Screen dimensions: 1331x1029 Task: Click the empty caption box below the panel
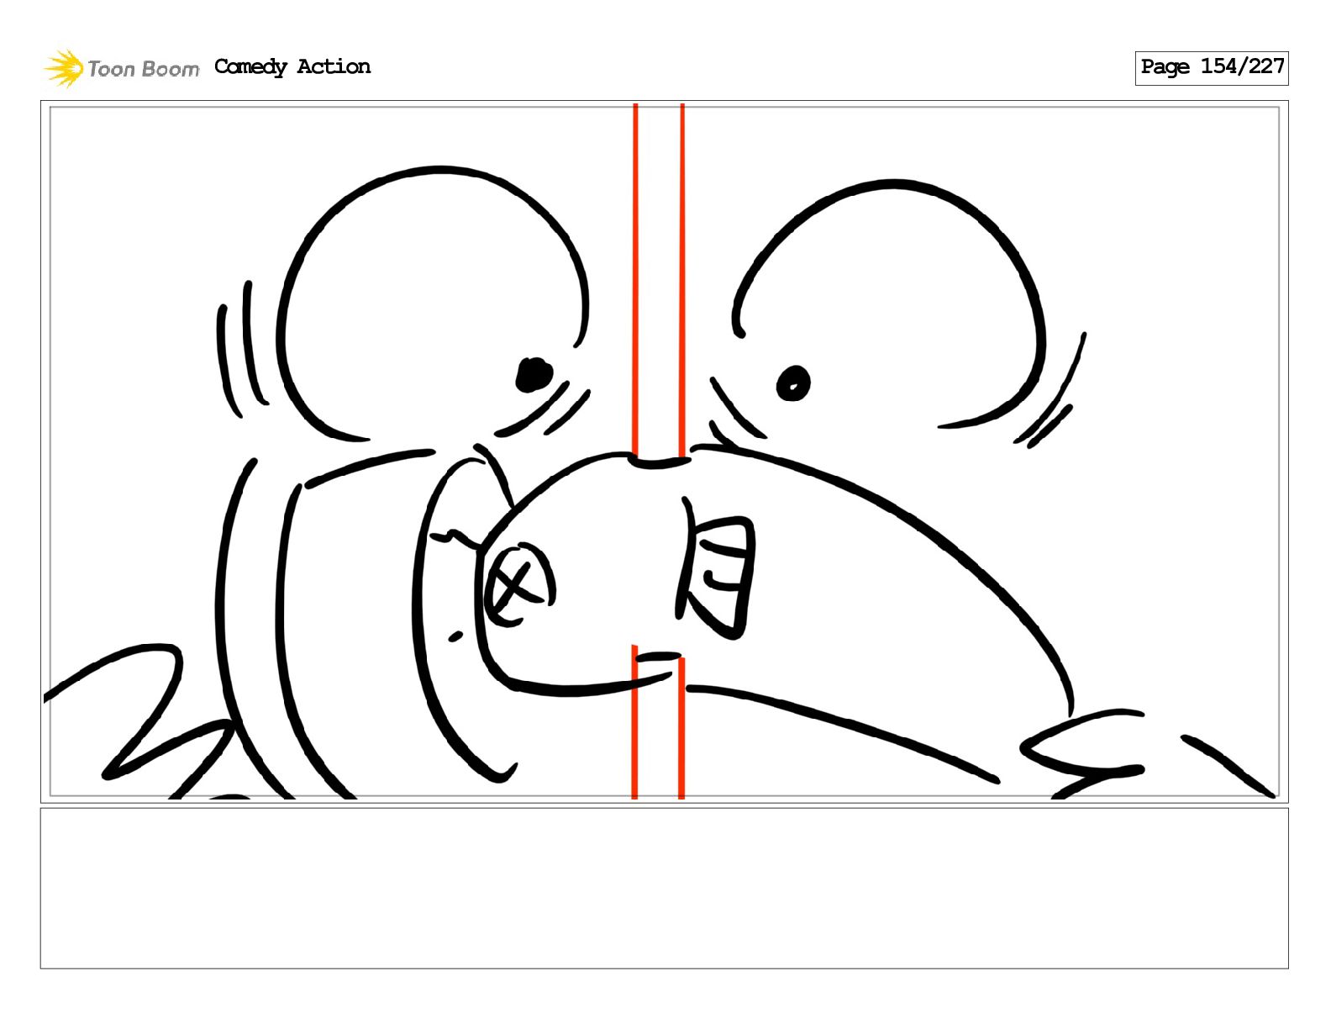coord(664,888)
